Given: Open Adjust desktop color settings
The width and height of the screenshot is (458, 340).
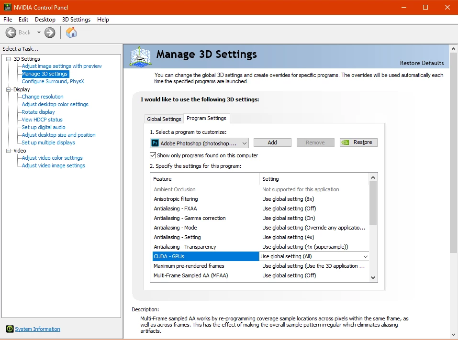Looking at the screenshot, I should pyautogui.click(x=55, y=104).
